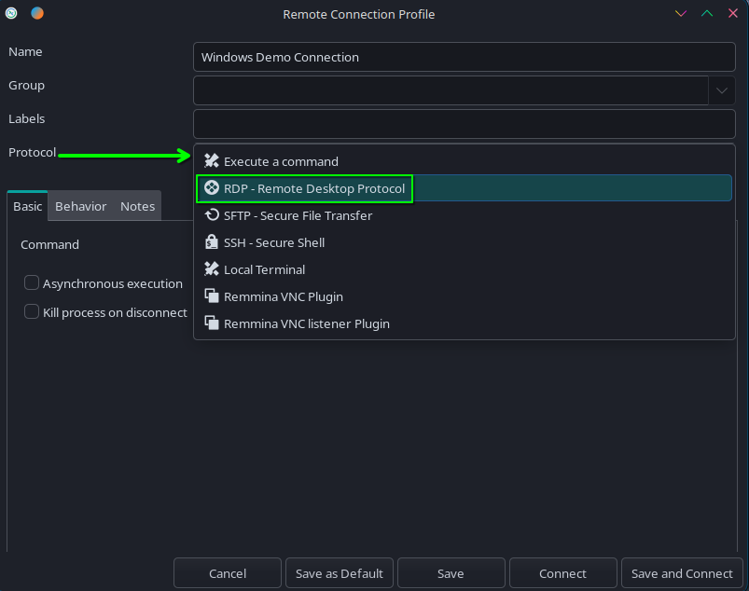Click the Local Terminal icon
Viewport: 749px width, 591px height.
click(x=212, y=269)
